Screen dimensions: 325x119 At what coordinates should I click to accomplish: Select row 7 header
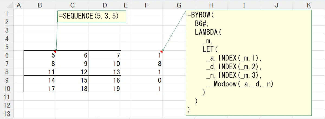7,64
